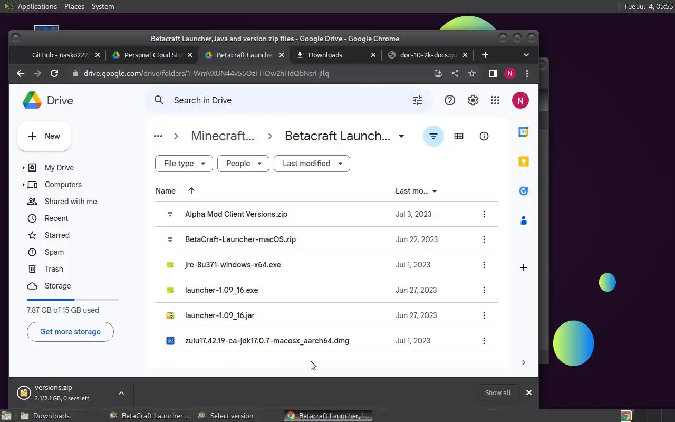Switch to the doc-10-2k-docs tab
This screenshot has width=675, height=422.
(x=428, y=55)
